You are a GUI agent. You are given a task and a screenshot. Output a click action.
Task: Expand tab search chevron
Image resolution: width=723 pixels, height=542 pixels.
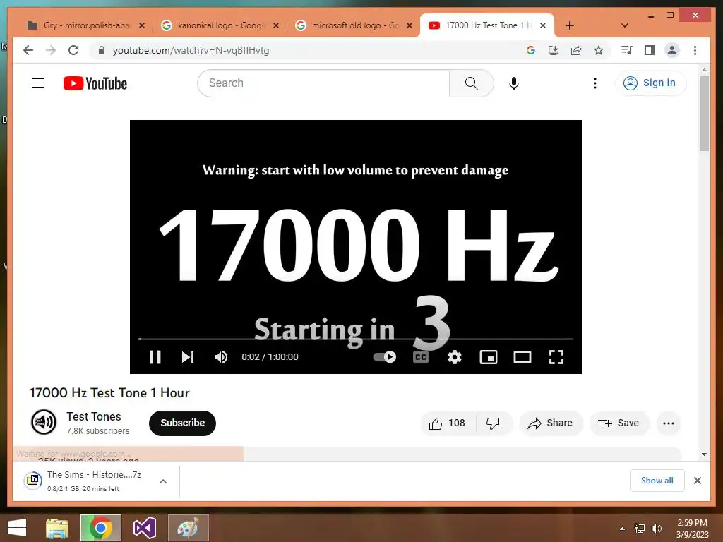point(624,25)
